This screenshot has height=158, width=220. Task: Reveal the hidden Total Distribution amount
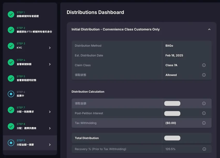[172, 138]
